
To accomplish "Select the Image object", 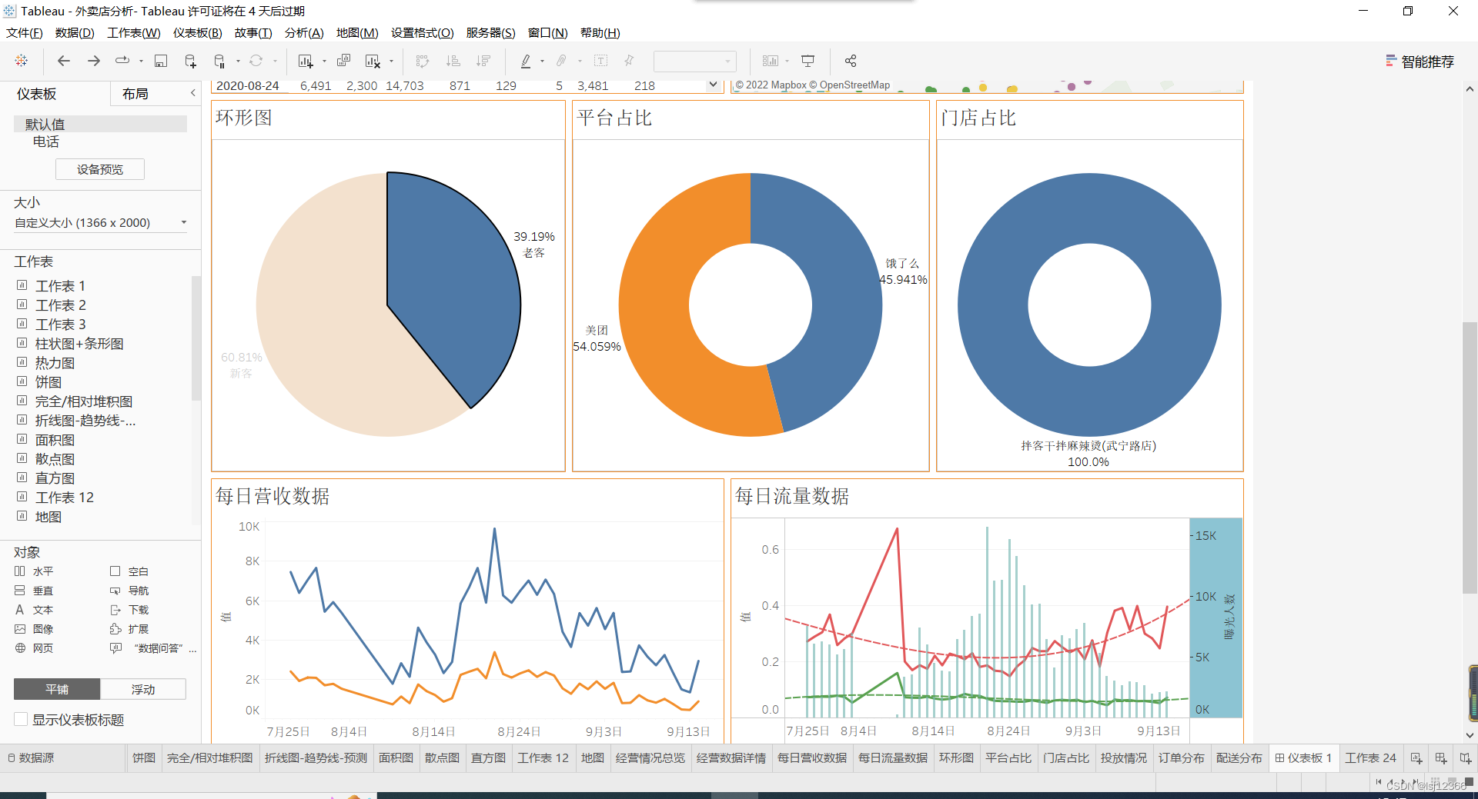I will [x=35, y=629].
